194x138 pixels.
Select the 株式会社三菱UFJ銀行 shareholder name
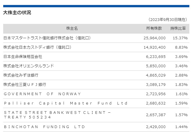tap(25, 84)
